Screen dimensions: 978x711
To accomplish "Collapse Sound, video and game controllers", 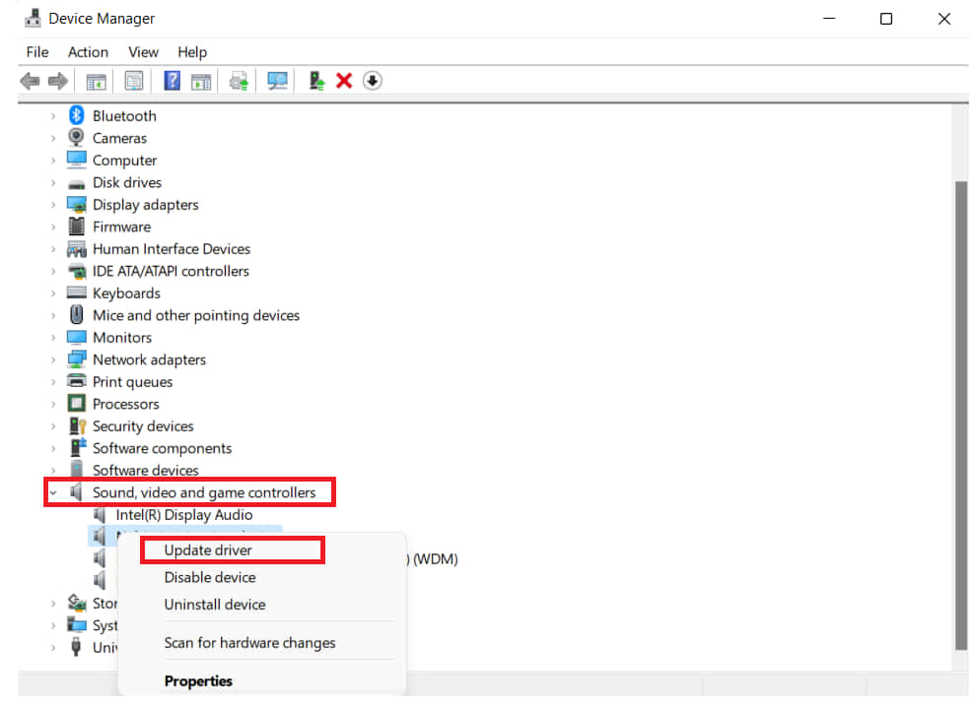I will coord(53,493).
